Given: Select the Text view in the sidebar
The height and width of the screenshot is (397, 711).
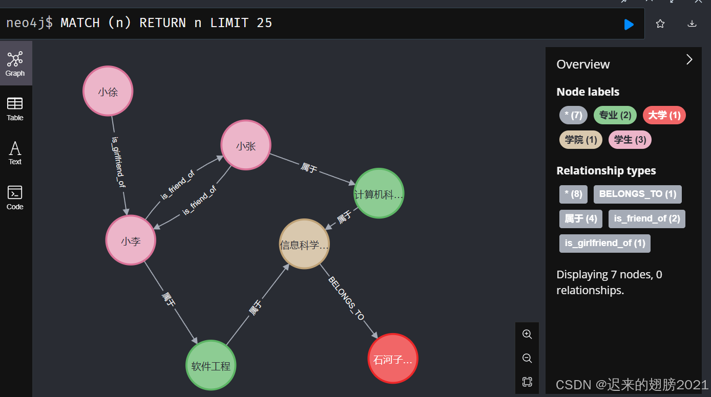Looking at the screenshot, I should pos(14,152).
